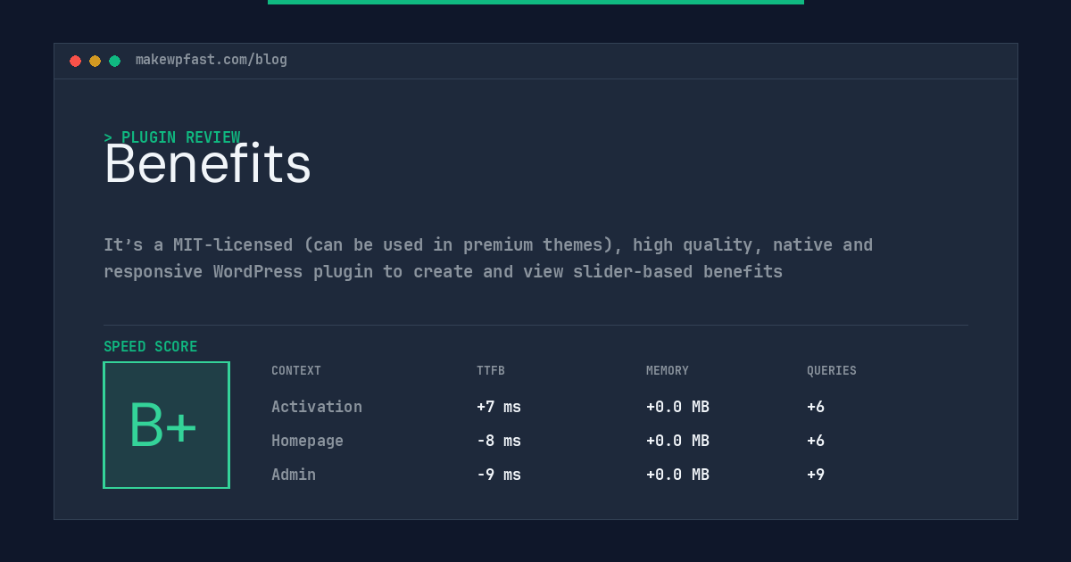
Task: Click the 'SPEED SCORE' label
Action: click(151, 347)
